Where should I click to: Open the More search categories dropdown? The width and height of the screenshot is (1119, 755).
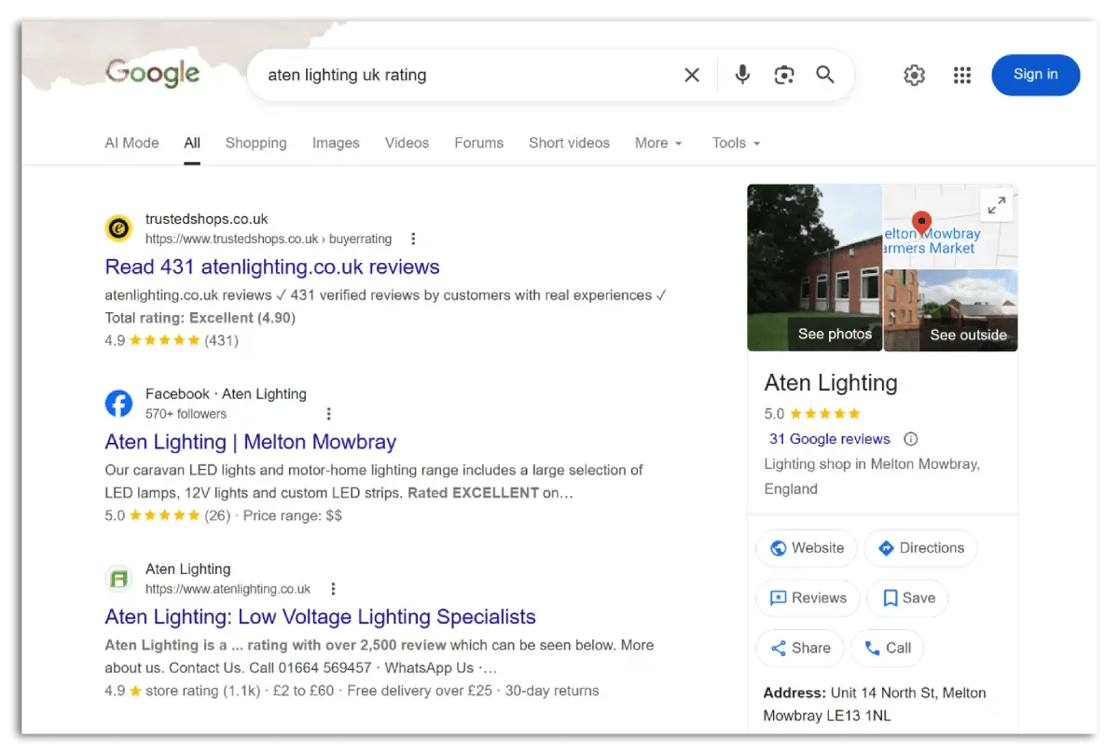(x=657, y=143)
